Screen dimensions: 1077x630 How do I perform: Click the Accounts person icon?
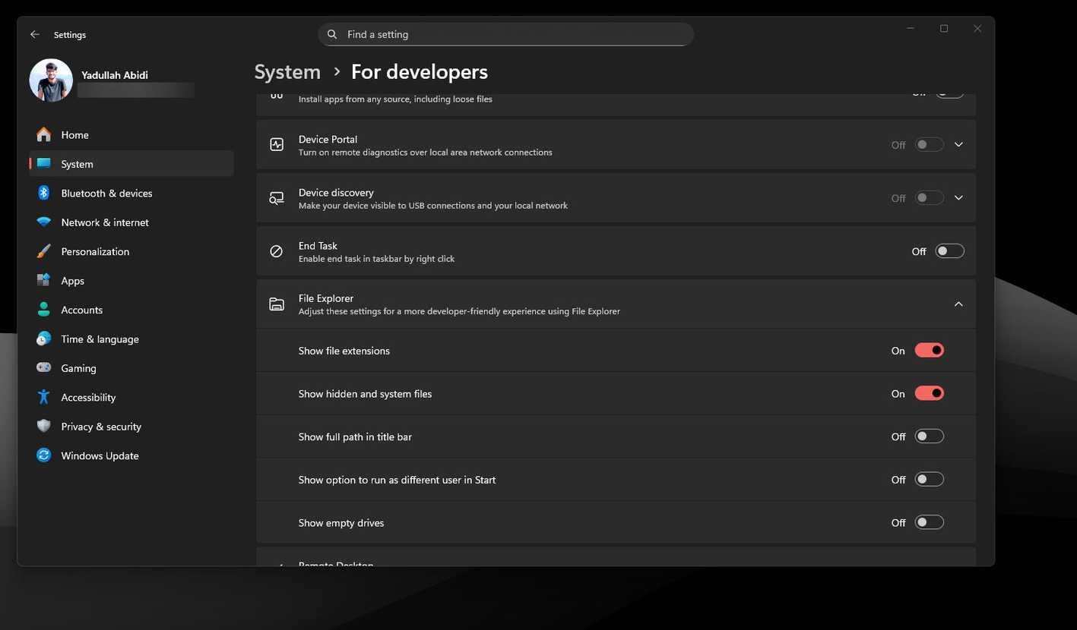(44, 310)
